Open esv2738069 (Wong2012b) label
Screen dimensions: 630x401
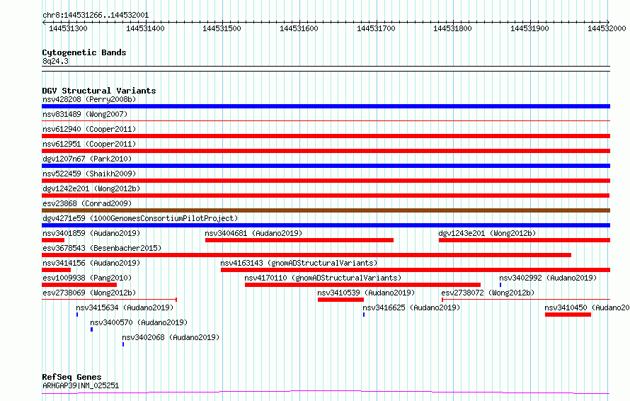coord(89,293)
